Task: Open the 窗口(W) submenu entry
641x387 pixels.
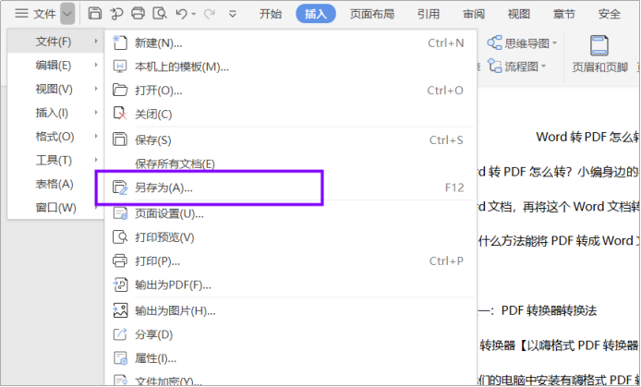Action: click(55, 207)
